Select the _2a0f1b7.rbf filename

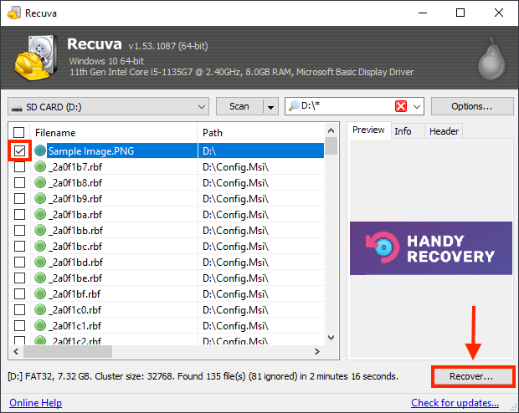click(75, 167)
